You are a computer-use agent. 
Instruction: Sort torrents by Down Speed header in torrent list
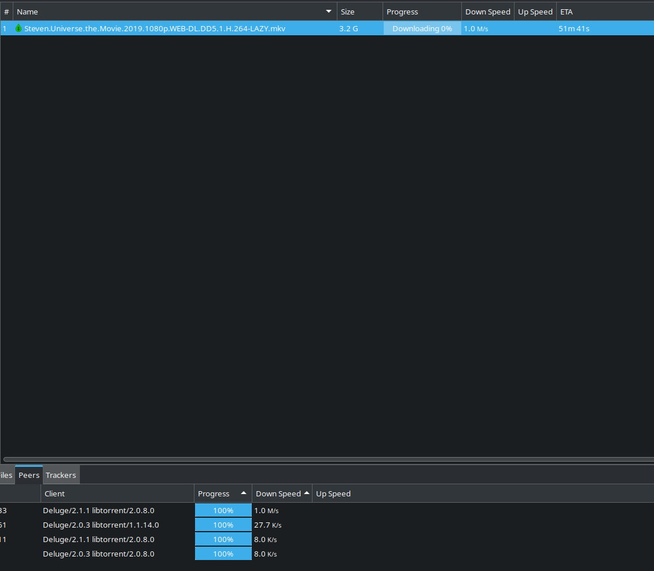point(487,12)
